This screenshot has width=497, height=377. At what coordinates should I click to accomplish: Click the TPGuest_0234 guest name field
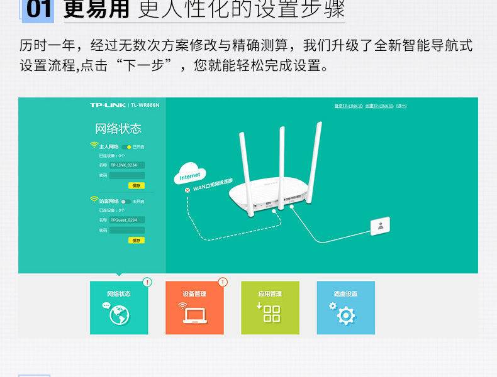tap(127, 220)
